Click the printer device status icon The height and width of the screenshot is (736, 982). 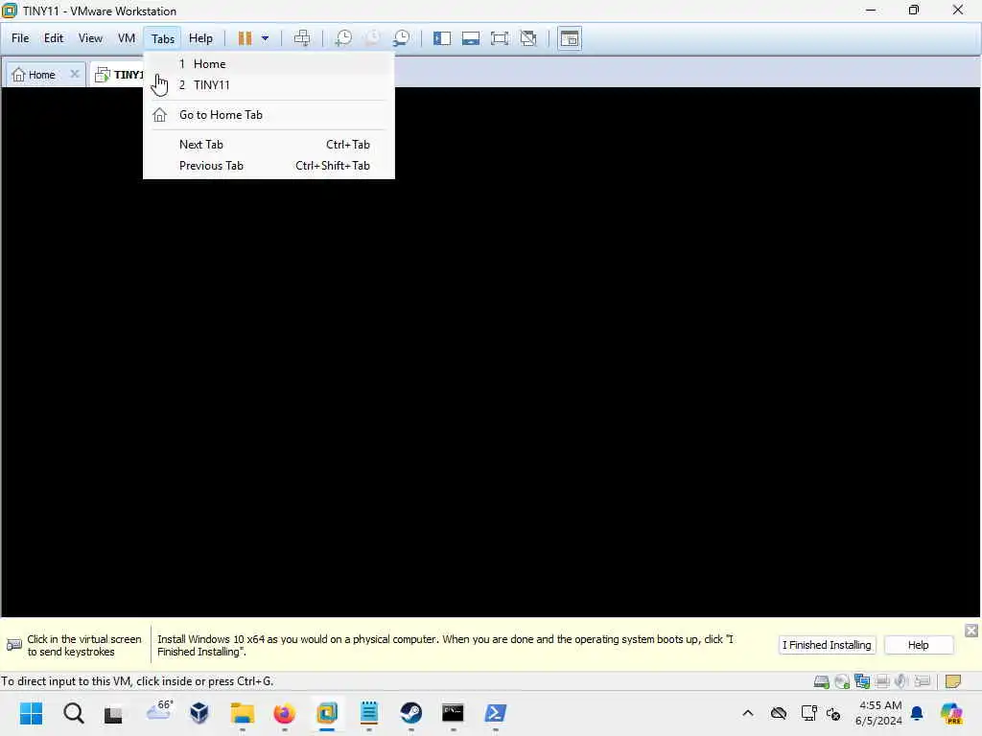882,681
